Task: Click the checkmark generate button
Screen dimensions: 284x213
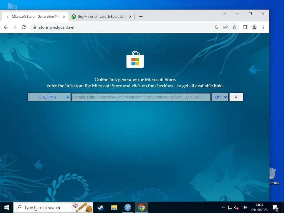Action: (x=236, y=97)
